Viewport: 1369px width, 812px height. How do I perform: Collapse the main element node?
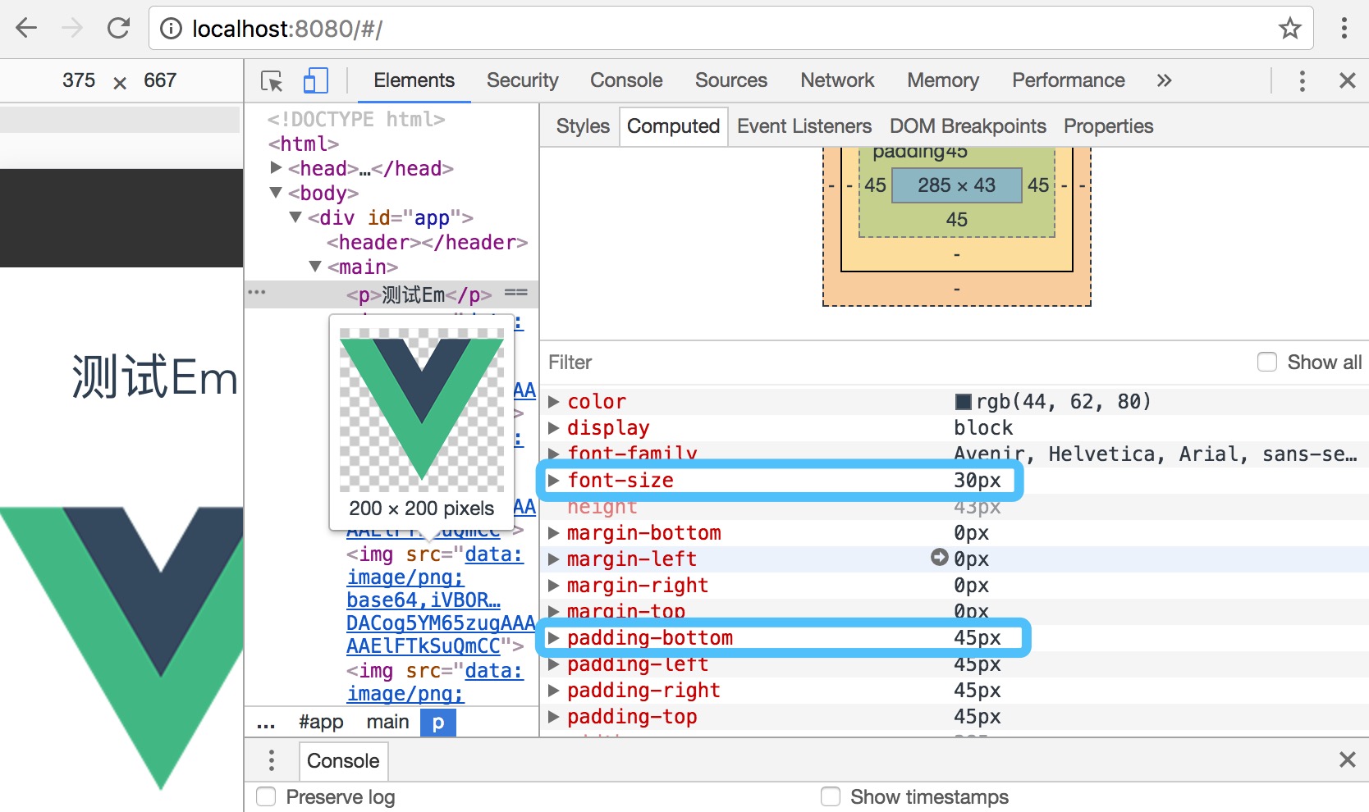pos(315,267)
